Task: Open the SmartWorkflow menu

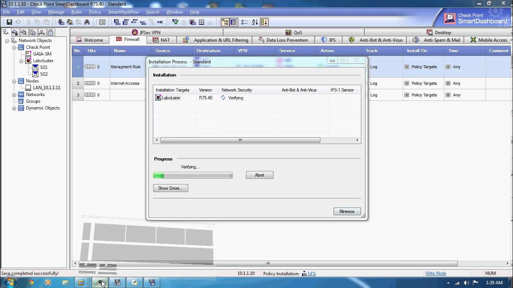Action: coord(124,12)
